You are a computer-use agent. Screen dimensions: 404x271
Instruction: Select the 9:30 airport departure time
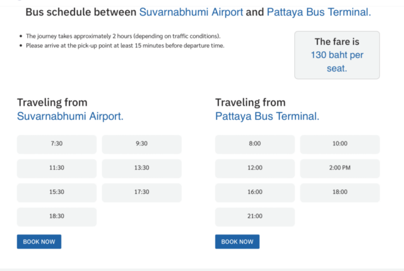click(x=141, y=145)
